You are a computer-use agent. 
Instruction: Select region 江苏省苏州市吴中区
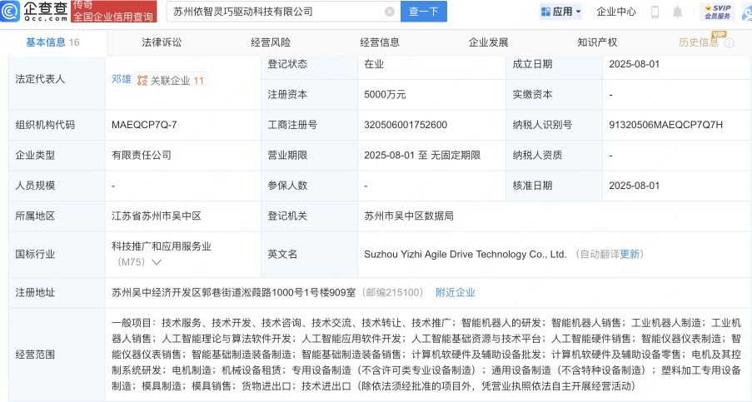(x=157, y=216)
